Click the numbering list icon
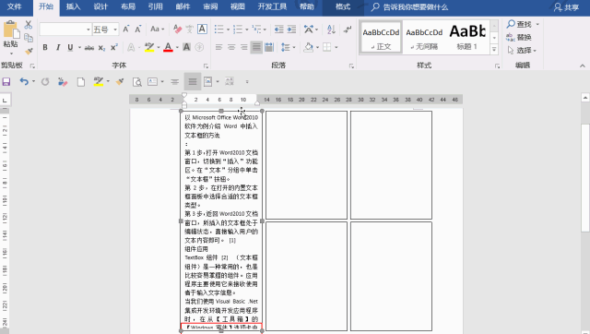 tap(238, 29)
